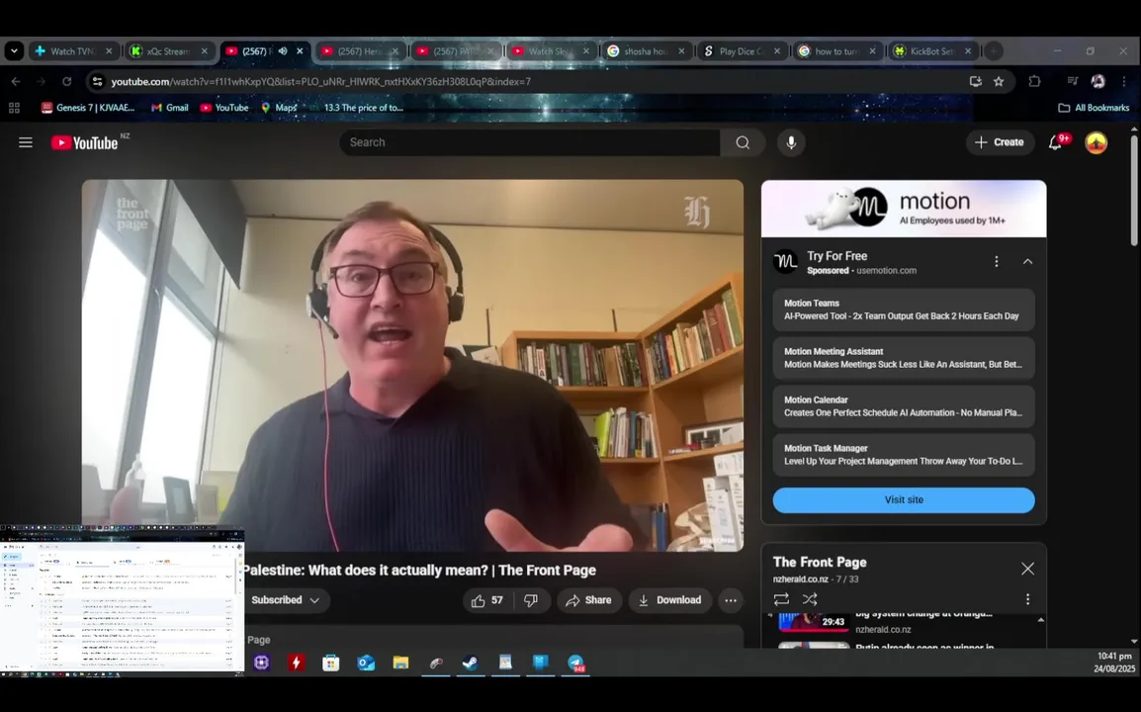
Task: Click the Visit site ad button
Action: click(x=904, y=500)
